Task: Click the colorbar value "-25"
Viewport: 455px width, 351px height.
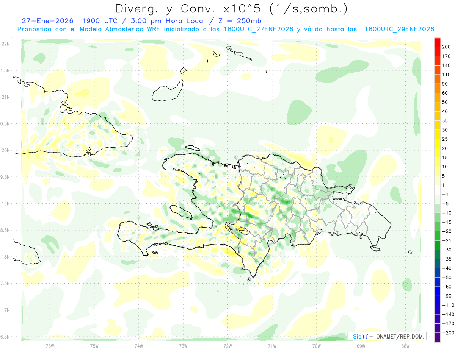Action: pyautogui.click(x=447, y=240)
